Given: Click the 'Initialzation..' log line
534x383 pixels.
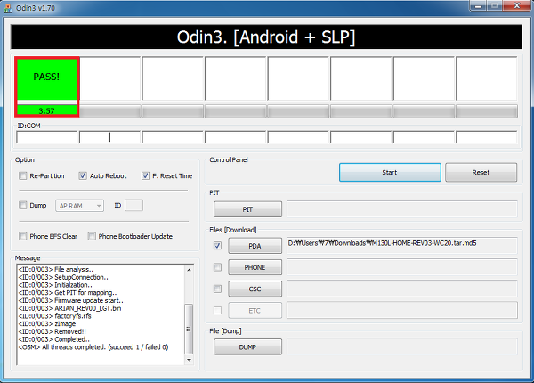Looking at the screenshot, I should pos(55,285).
